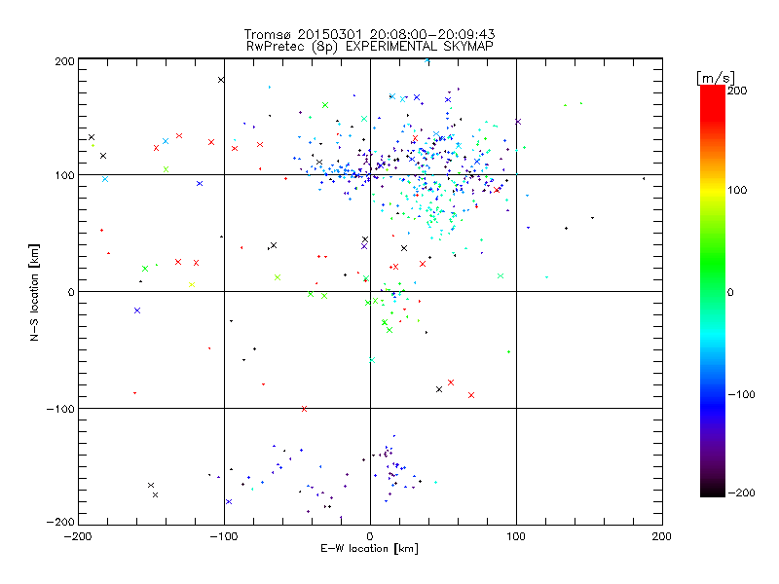Screen dimensions: 779x584
Task: Click the -200 tick label on N-S axis
Action: pos(60,522)
